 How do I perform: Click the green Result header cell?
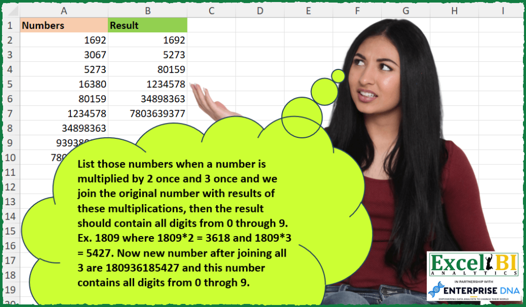coord(147,25)
